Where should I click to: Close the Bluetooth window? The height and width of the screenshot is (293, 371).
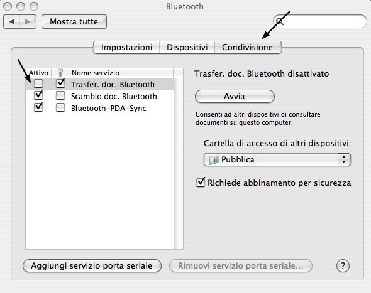pos(8,6)
